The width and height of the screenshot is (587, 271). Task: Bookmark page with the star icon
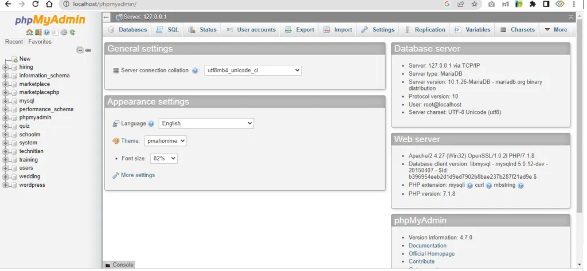click(474, 4)
